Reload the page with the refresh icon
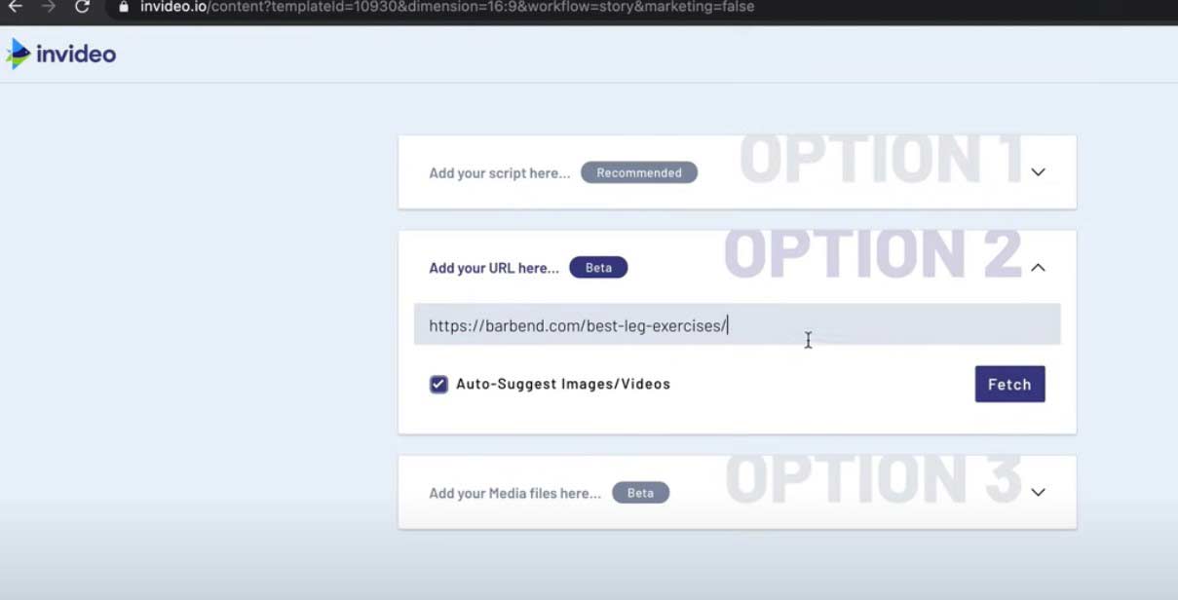Image resolution: width=1178 pixels, height=600 pixels. point(83,7)
